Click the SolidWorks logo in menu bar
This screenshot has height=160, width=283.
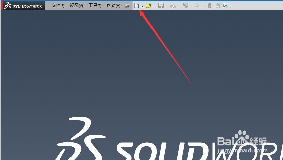(x=23, y=6)
